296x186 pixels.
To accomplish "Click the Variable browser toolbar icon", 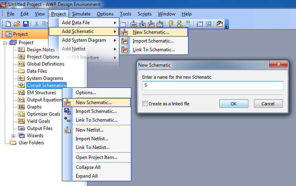I will (208, 24).
